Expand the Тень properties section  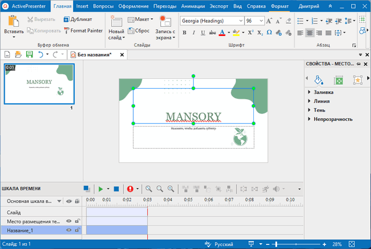[x=319, y=110]
